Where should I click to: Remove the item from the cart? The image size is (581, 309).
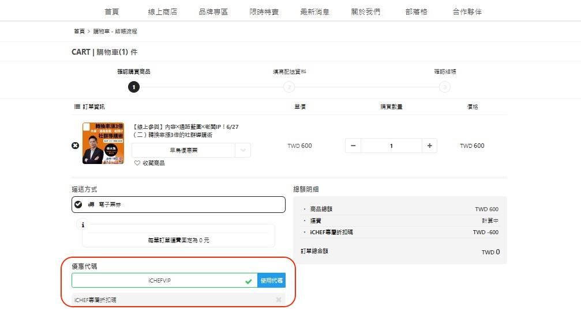tap(75, 146)
